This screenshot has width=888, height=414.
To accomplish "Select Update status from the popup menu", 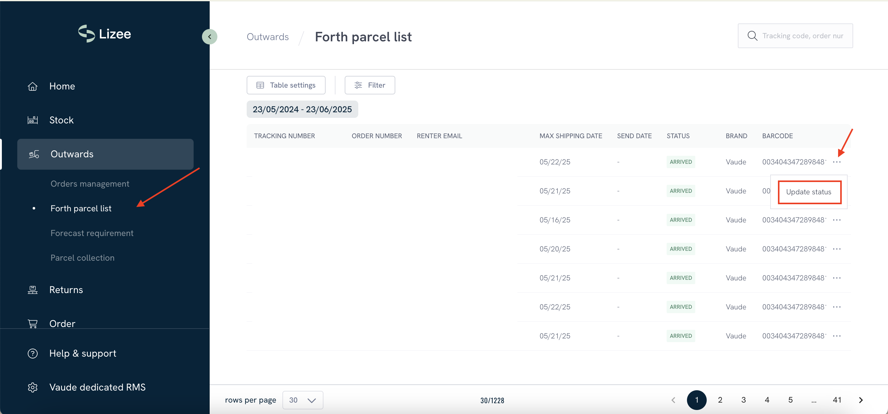I will pos(808,192).
